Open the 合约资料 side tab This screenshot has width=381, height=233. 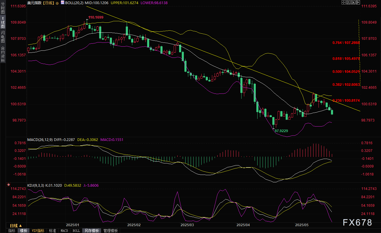(x=3, y=54)
